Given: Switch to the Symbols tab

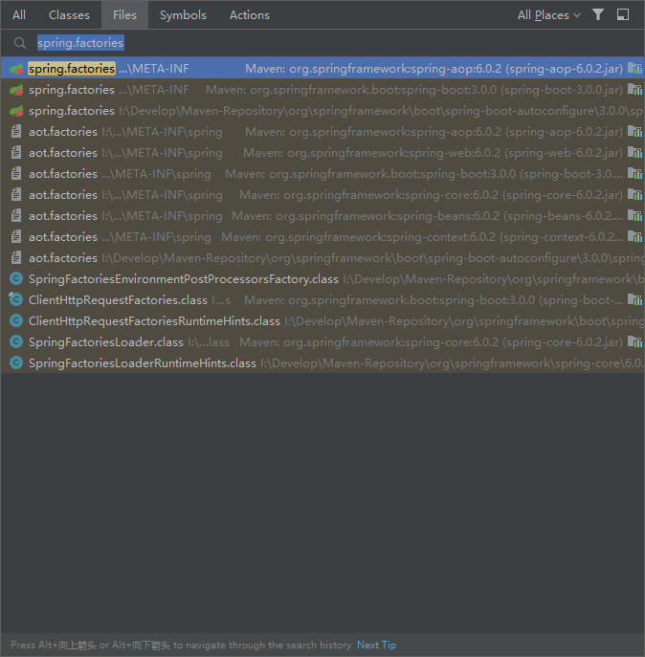Looking at the screenshot, I should coord(183,15).
